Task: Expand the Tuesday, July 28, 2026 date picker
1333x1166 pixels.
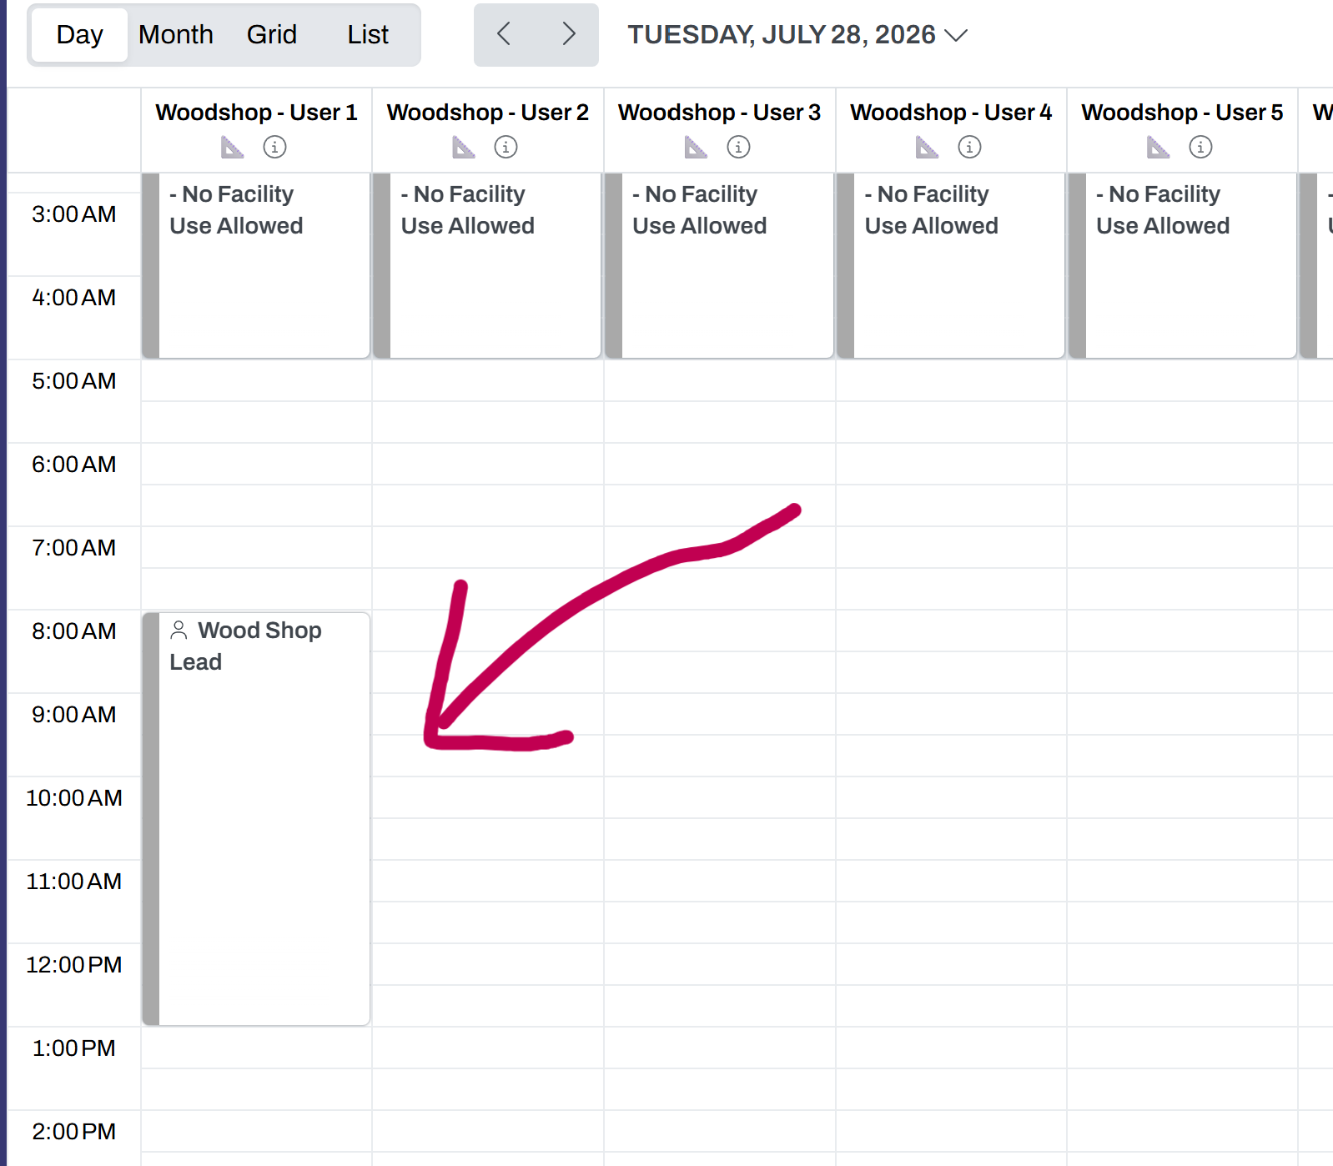Action: pyautogui.click(x=797, y=35)
